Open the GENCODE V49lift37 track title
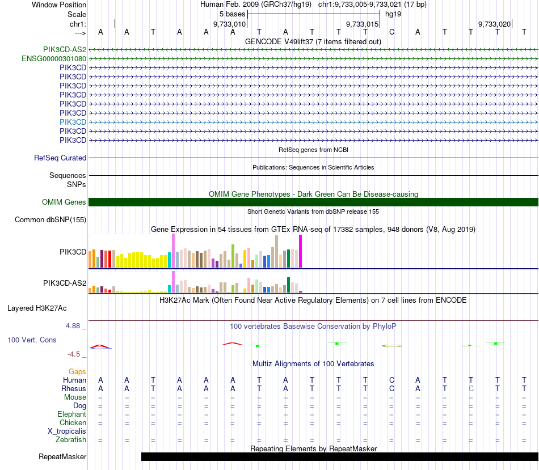This screenshot has width=539, height=470. tap(313, 41)
